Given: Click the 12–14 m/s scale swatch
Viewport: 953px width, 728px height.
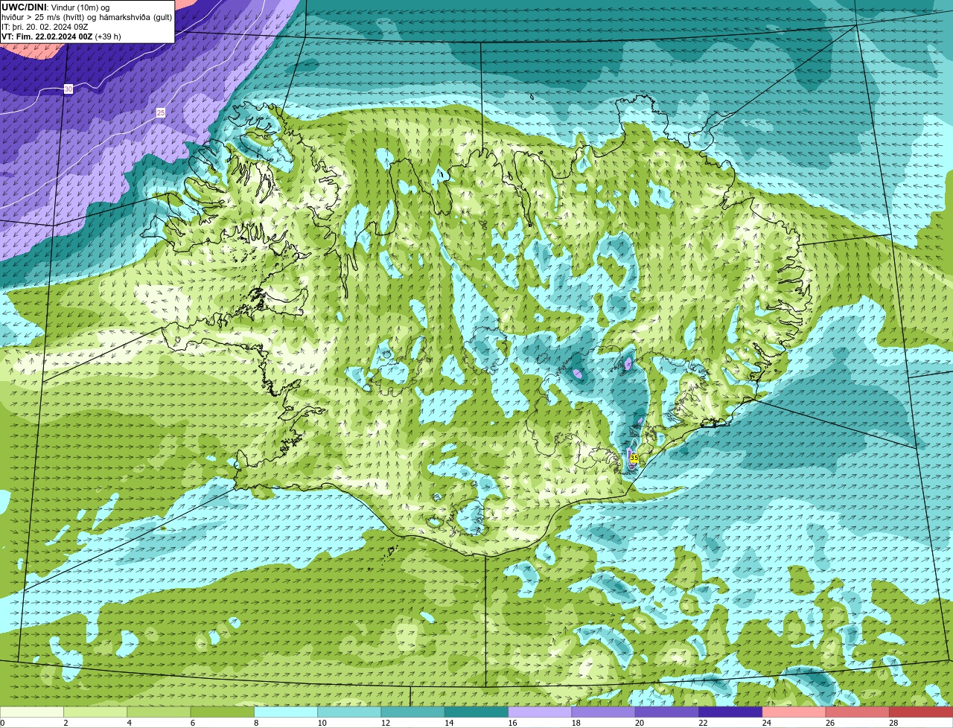Looking at the screenshot, I should click(412, 712).
